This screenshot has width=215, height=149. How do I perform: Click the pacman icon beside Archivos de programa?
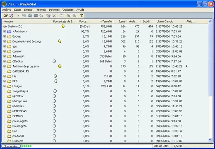click(x=60, y=66)
